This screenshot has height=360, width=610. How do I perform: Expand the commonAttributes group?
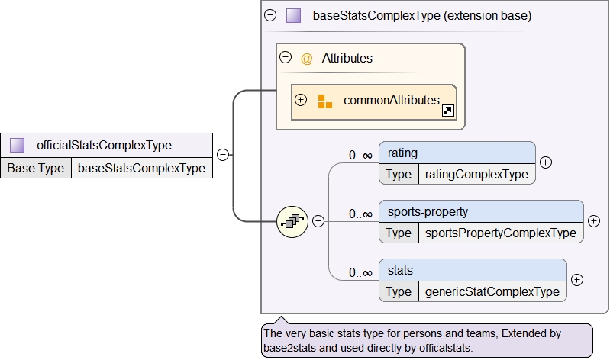[301, 100]
